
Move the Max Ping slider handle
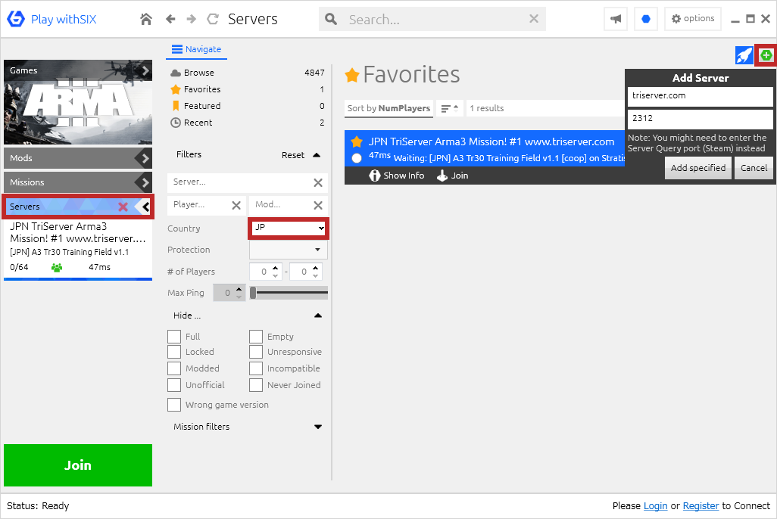pos(253,294)
